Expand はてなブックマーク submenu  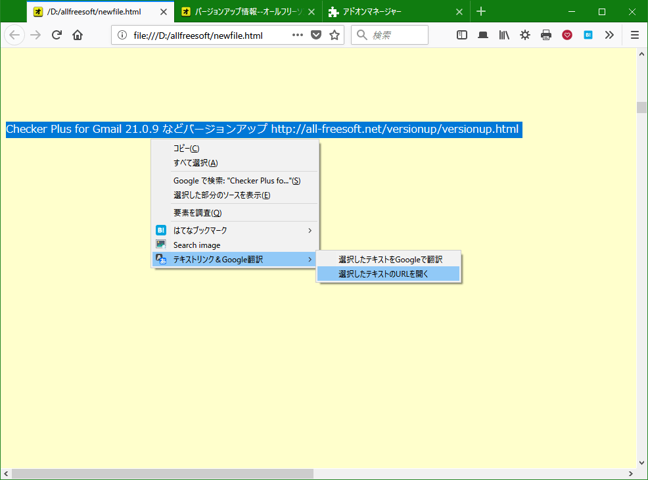pos(235,230)
